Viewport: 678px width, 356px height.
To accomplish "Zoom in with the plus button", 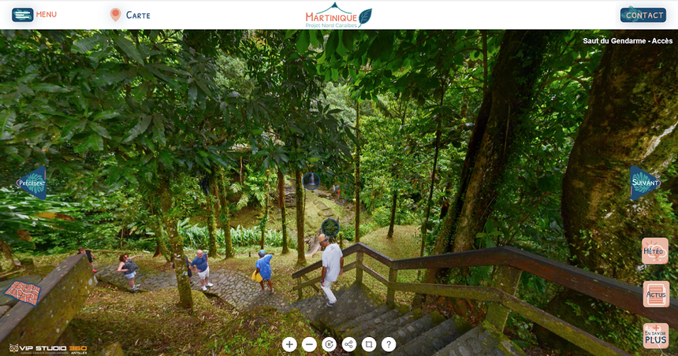I will 289,344.
